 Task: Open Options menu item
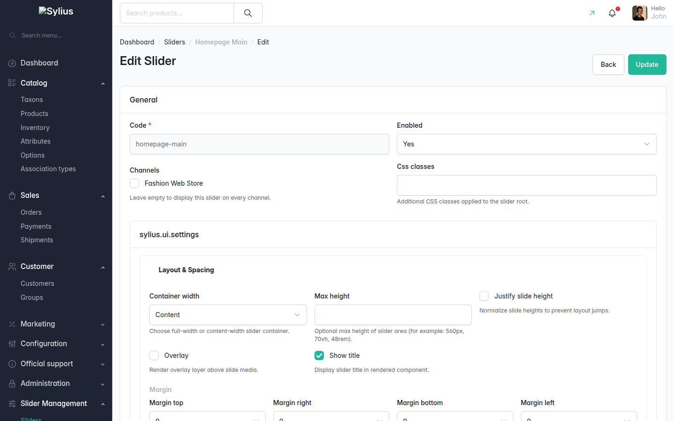(x=33, y=155)
